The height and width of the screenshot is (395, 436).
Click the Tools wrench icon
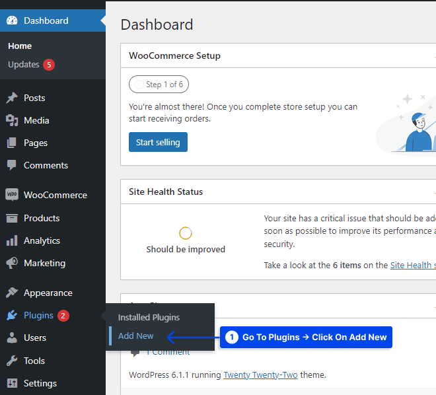click(x=12, y=361)
